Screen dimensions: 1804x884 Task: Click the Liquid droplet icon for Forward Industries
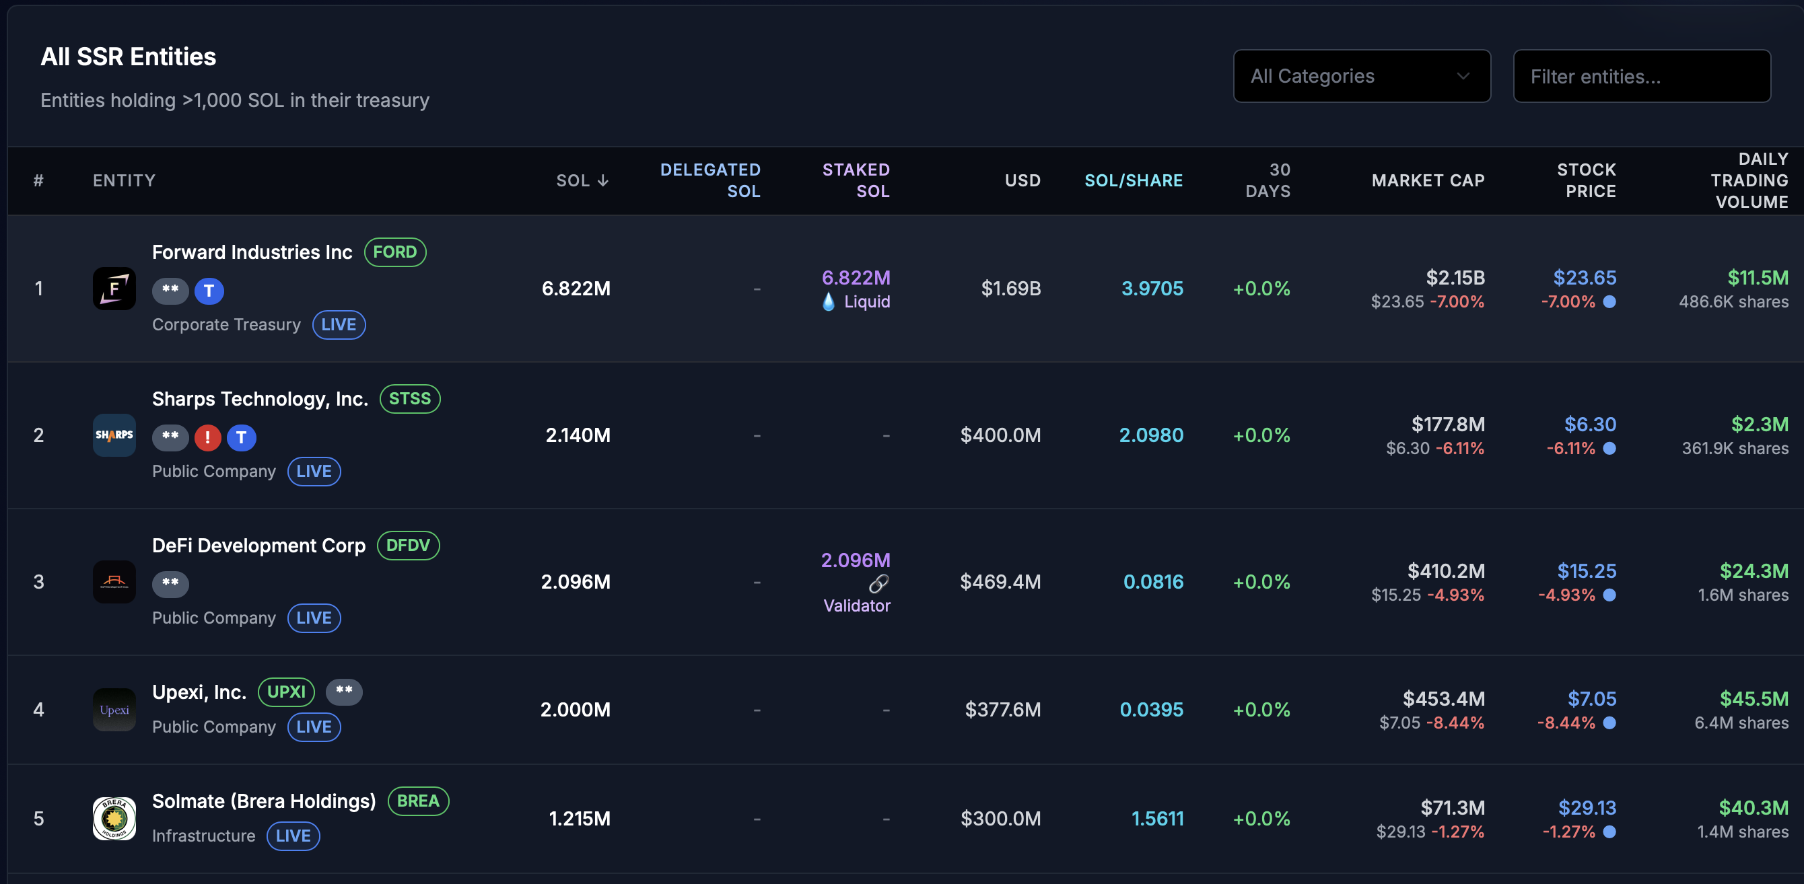pyautogui.click(x=829, y=301)
